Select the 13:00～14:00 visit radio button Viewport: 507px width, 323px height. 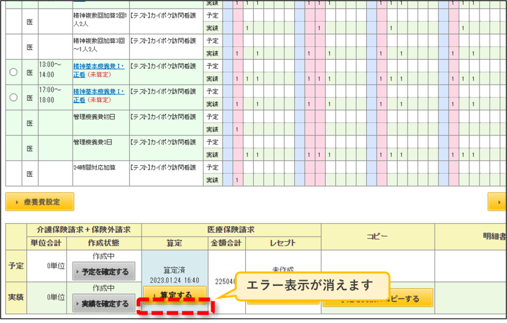(13, 72)
